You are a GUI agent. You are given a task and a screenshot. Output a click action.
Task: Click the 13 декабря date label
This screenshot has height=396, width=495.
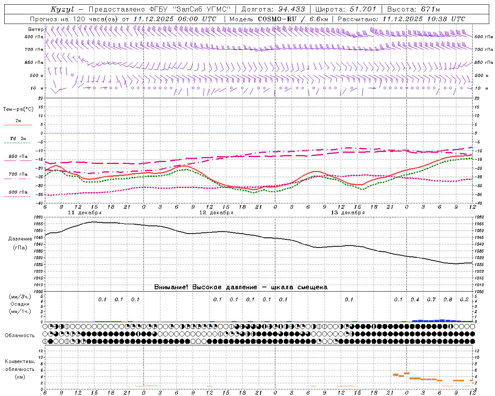(348, 213)
